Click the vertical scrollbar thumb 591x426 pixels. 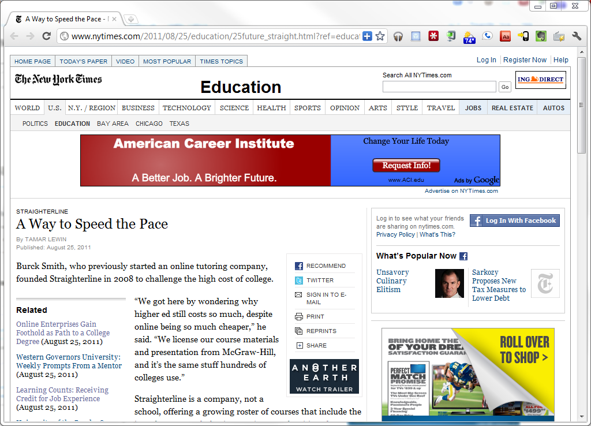(x=582, y=105)
